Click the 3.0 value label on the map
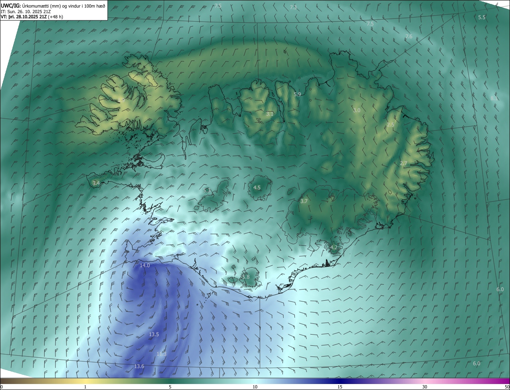Viewport: 510px width, 390px height. 357,110
